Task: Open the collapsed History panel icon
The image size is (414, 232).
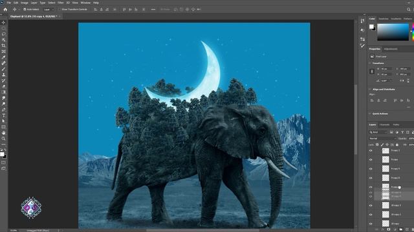Action: [x=362, y=21]
